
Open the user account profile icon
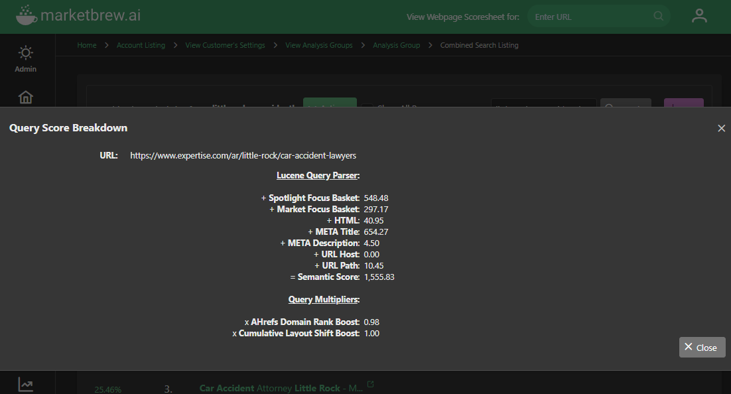click(x=699, y=16)
